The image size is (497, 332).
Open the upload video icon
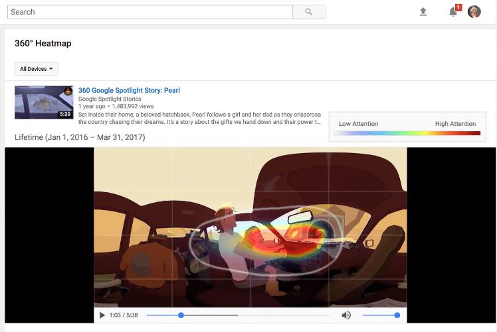(x=423, y=12)
